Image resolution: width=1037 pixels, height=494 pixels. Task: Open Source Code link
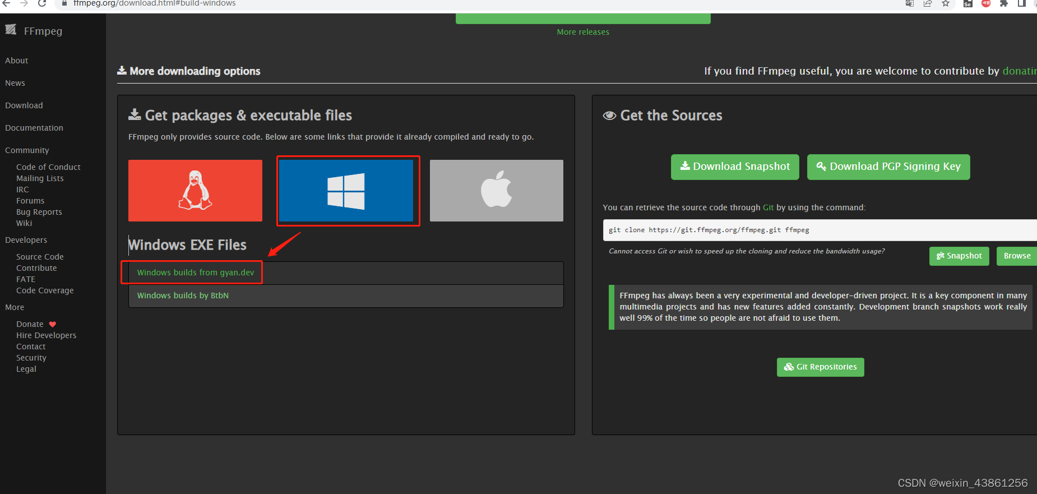coord(40,257)
